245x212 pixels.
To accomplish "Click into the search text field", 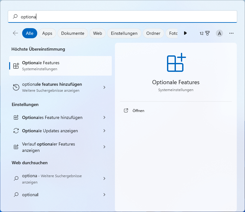I will [x=126, y=17].
